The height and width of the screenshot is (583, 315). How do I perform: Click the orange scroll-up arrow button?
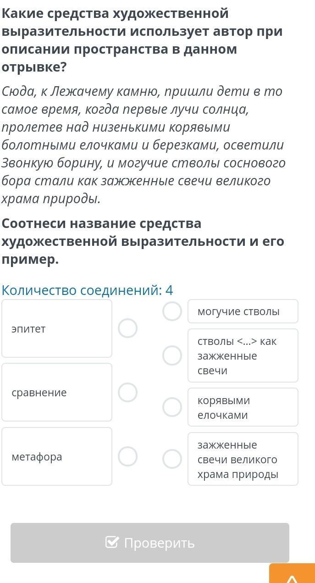[292, 573]
